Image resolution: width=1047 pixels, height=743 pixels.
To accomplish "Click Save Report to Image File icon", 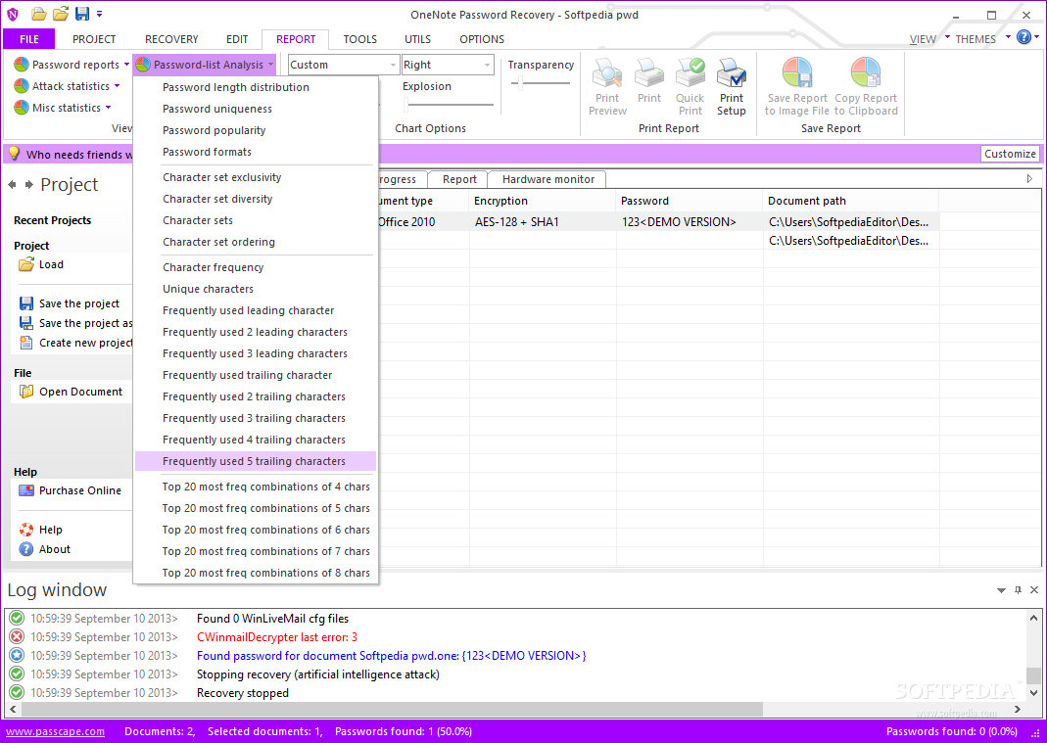I will [797, 72].
